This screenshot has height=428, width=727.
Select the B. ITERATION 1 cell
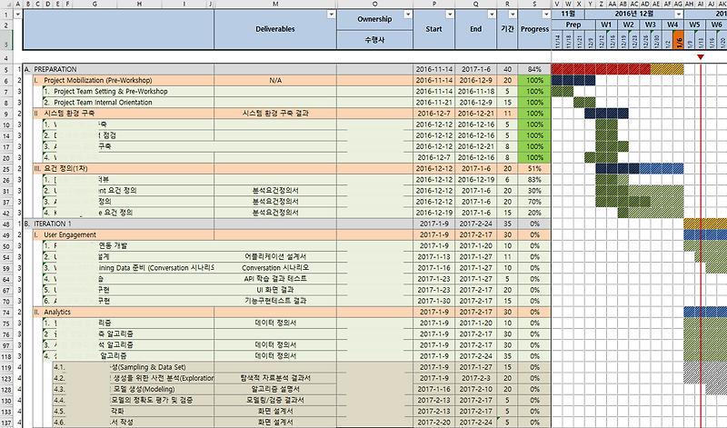point(119,224)
